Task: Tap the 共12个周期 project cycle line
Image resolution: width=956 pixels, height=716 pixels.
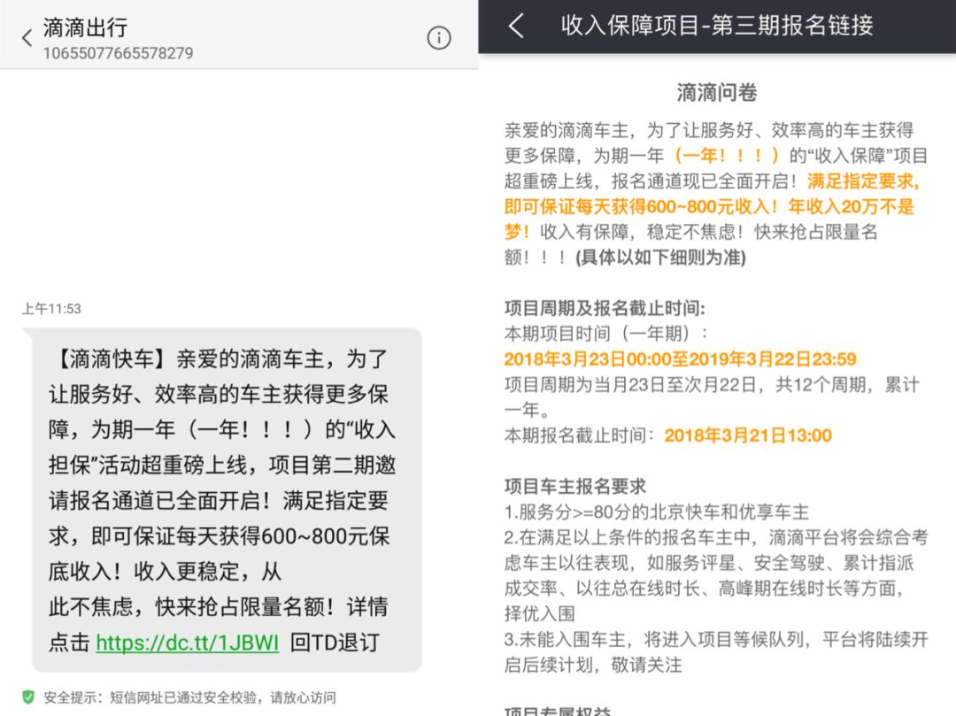Action: [711, 396]
